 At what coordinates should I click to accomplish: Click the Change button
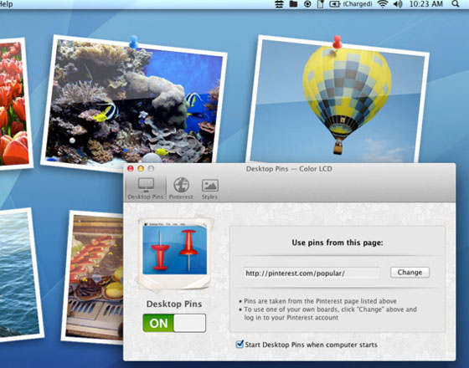pyautogui.click(x=410, y=273)
